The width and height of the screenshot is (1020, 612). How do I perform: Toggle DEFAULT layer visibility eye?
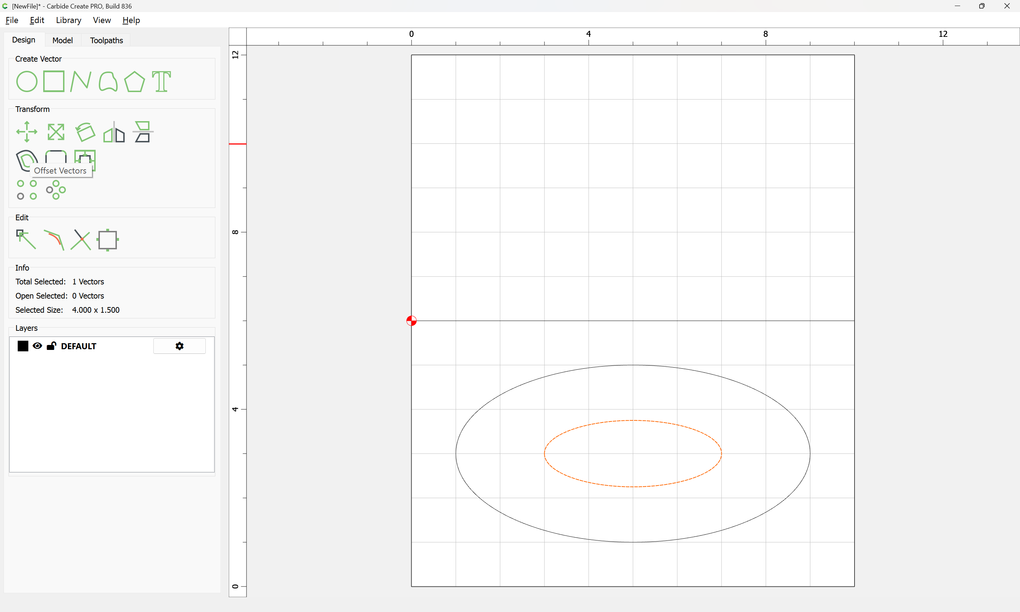[x=37, y=346]
